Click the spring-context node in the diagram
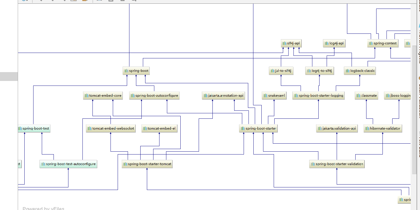420x210 pixels. [383, 43]
